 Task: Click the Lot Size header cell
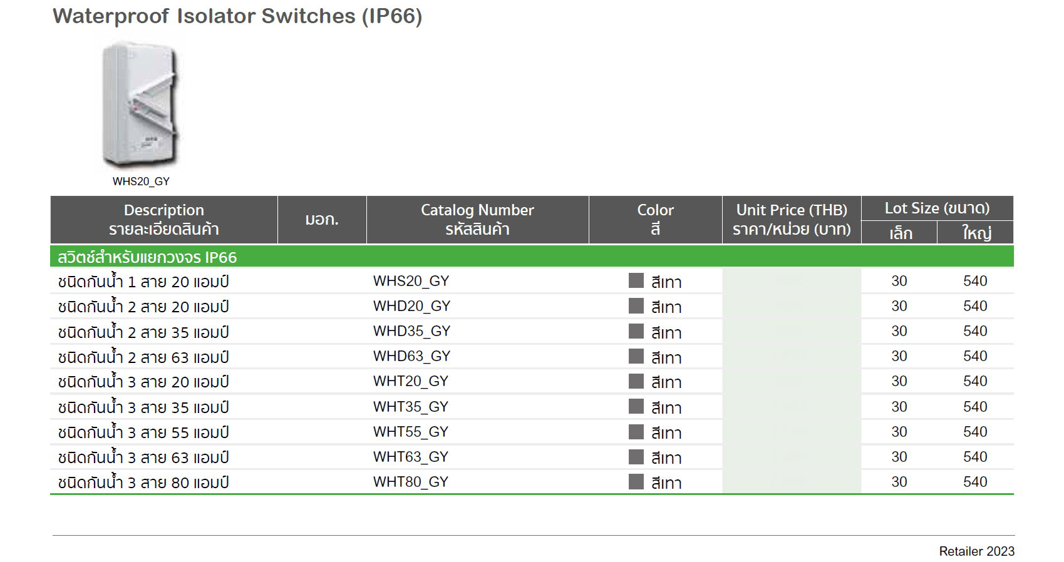(936, 208)
